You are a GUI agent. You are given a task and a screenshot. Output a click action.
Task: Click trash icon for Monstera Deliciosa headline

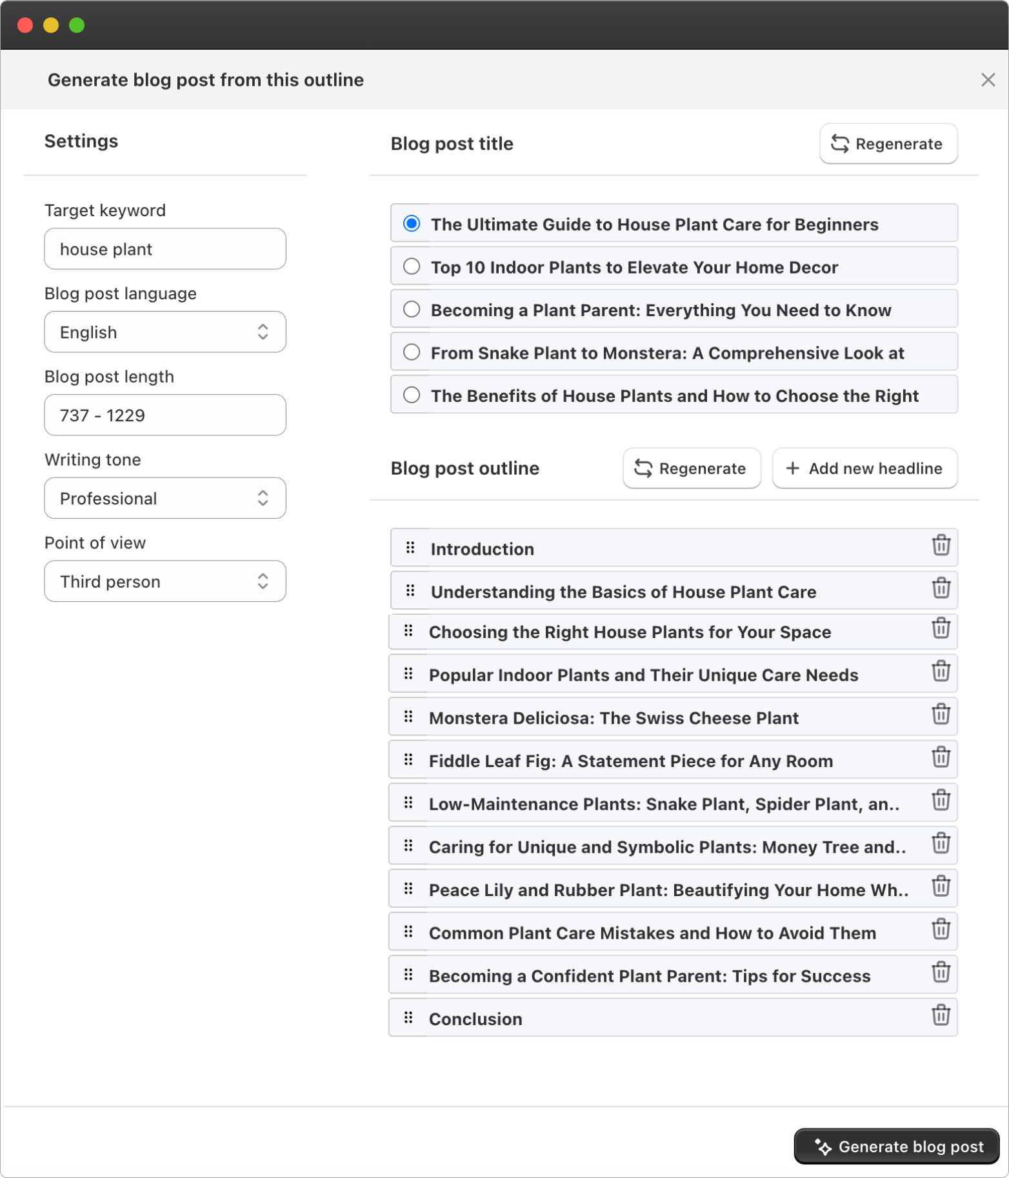coord(941,714)
